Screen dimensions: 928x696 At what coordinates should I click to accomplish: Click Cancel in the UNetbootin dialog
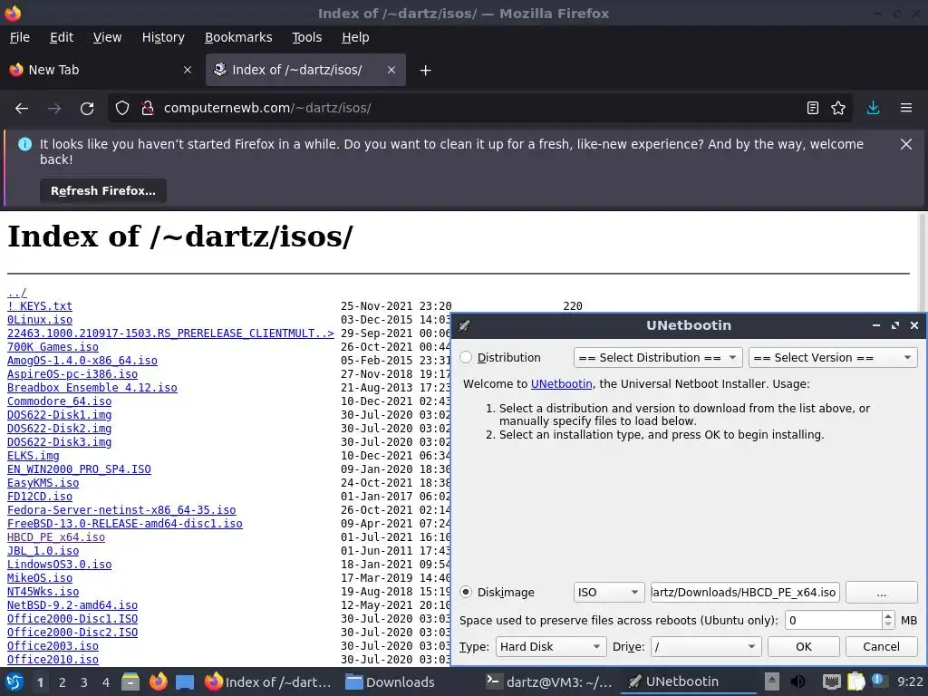tap(881, 647)
